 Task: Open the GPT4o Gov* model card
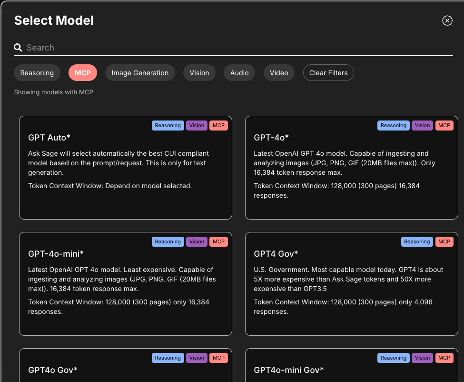[x=126, y=365]
